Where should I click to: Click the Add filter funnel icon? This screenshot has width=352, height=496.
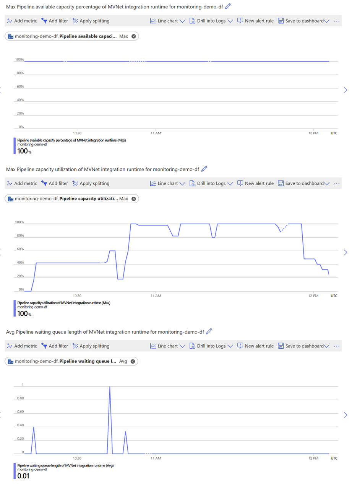(x=42, y=21)
